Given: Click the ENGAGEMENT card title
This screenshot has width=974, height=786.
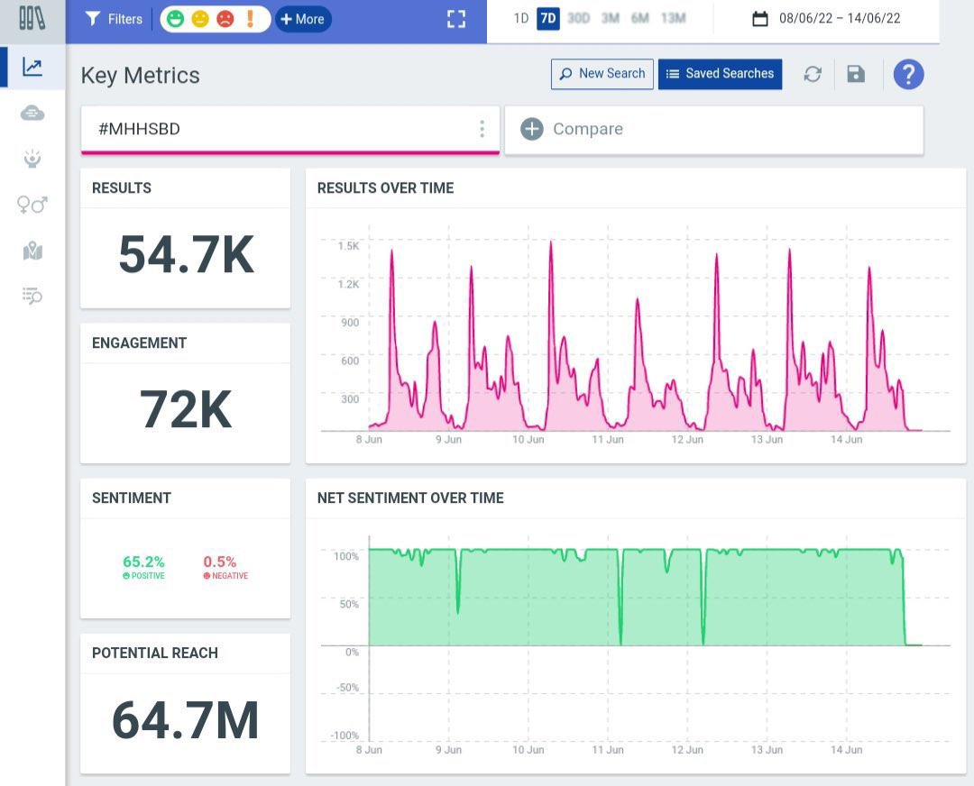Looking at the screenshot, I should tap(139, 343).
